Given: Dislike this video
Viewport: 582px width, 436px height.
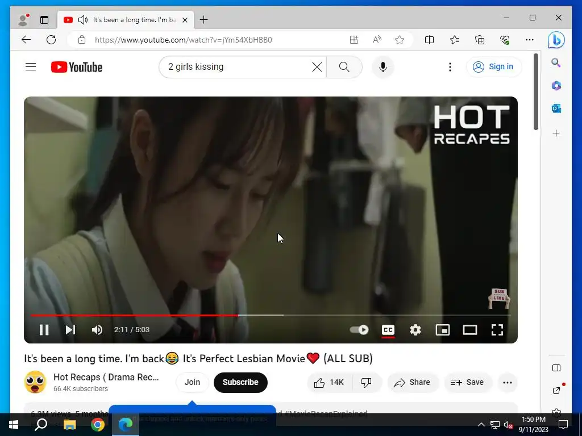Looking at the screenshot, I should tap(367, 382).
